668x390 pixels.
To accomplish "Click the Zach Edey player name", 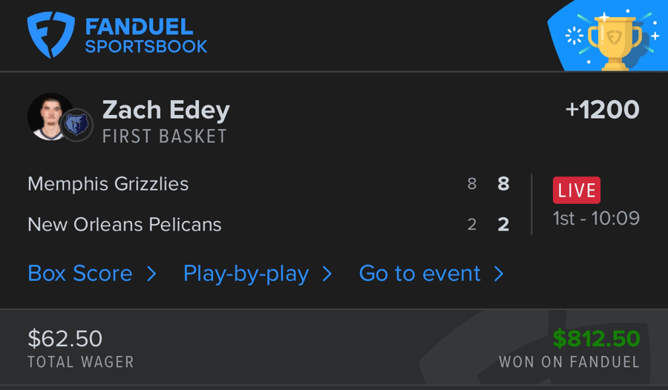I will pyautogui.click(x=166, y=110).
